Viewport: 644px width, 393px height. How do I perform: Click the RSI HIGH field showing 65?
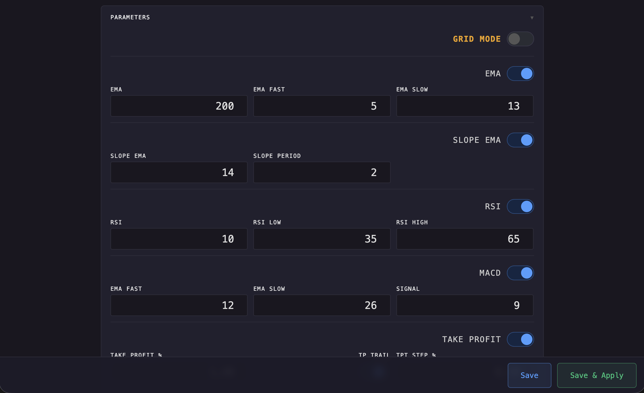pos(465,239)
